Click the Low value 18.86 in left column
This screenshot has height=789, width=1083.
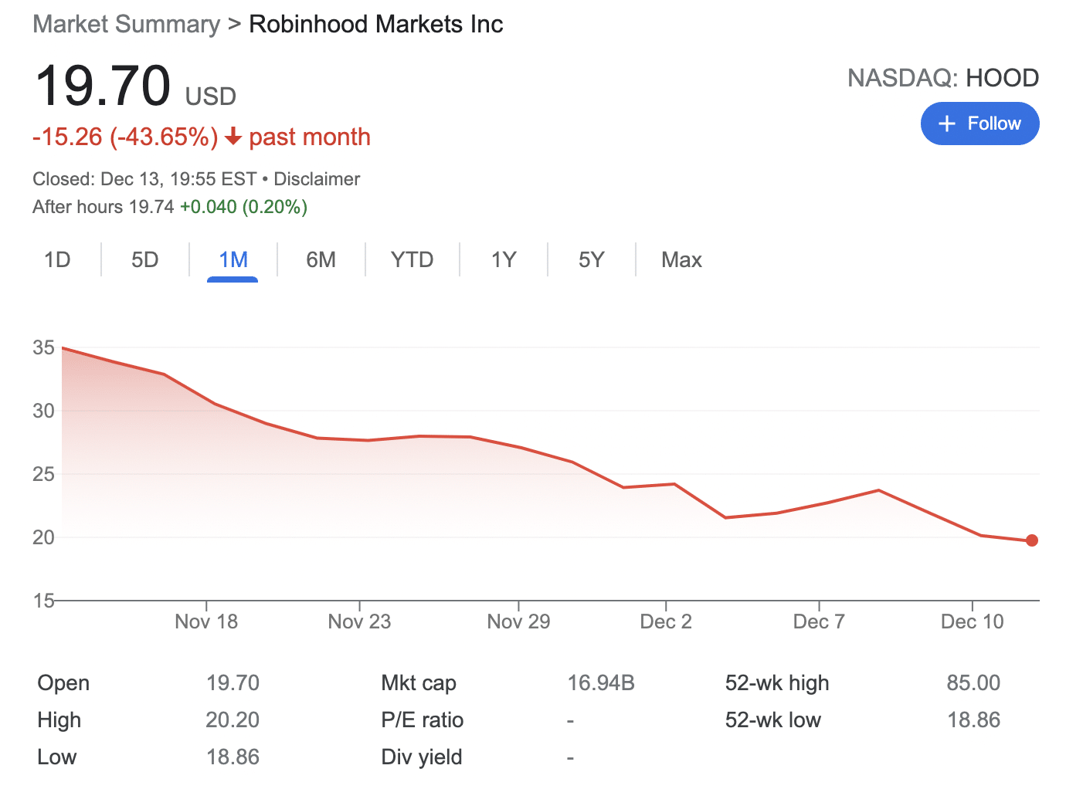tap(233, 757)
